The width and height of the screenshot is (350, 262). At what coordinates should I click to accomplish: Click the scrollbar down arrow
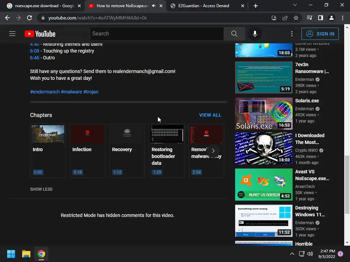coord(347,243)
